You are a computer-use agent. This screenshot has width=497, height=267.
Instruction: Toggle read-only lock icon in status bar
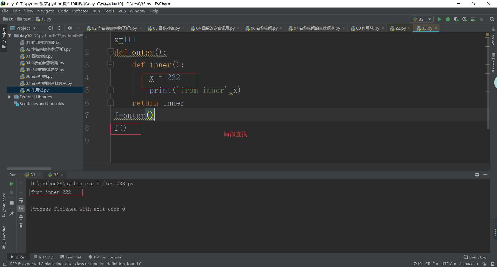[484, 264]
